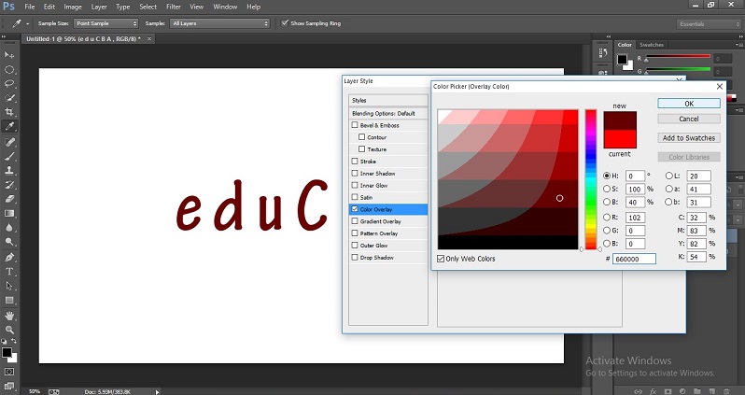Viewport: 745px width, 395px height.
Task: Switch to the Swatches tab
Action: point(651,45)
